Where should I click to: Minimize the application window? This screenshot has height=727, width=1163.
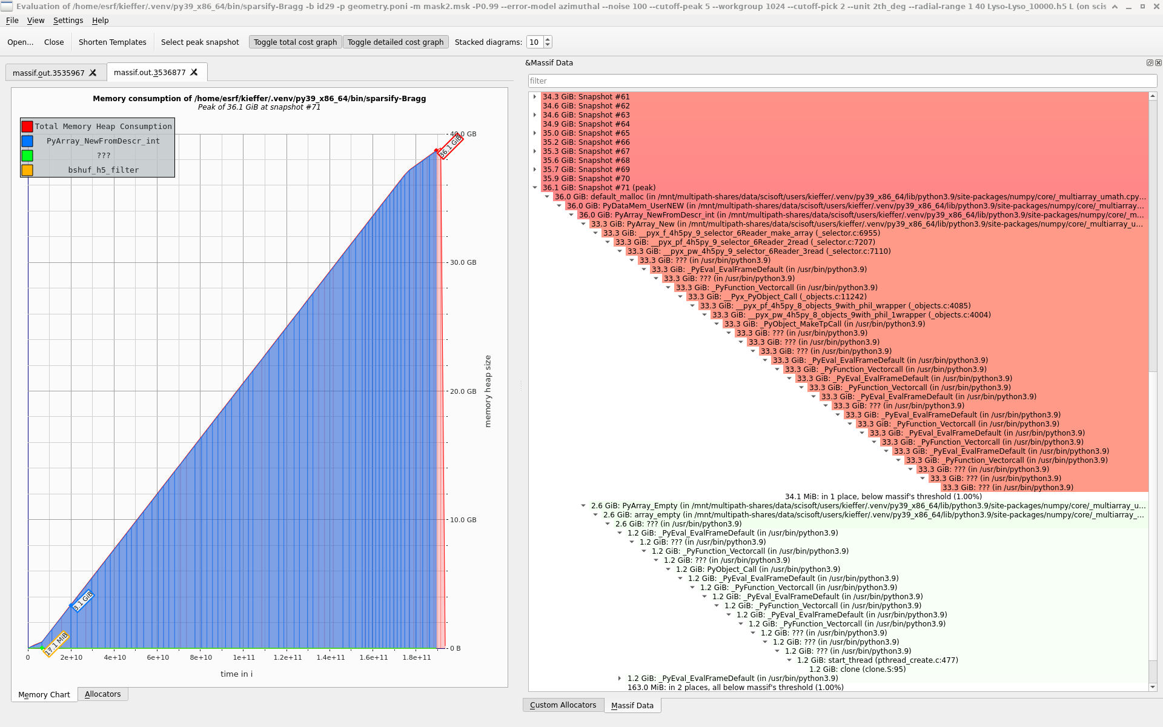1128,7
